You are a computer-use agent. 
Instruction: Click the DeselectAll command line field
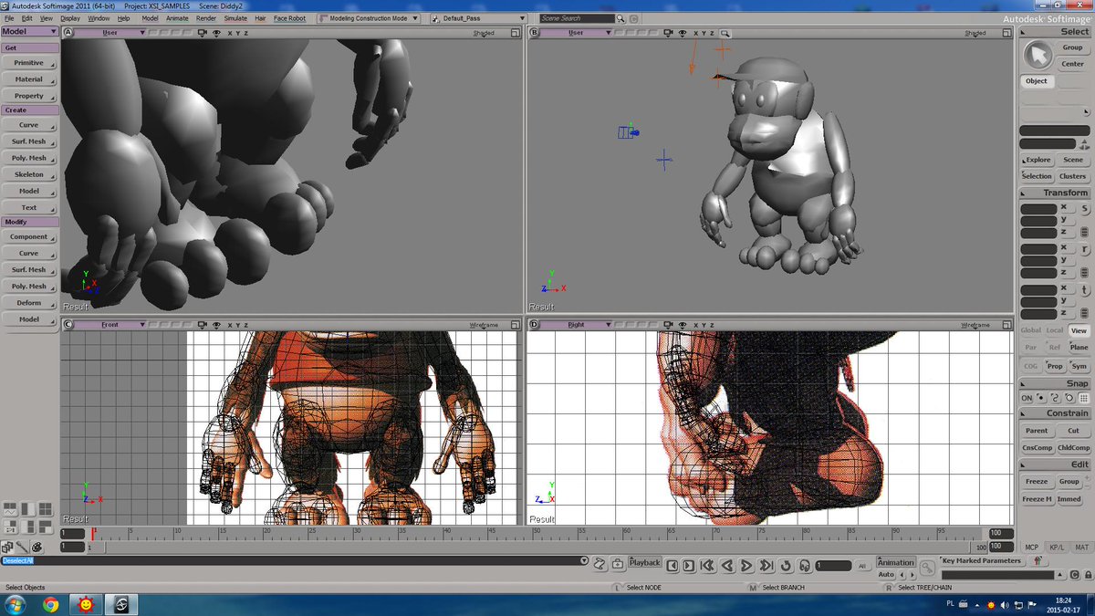293,560
